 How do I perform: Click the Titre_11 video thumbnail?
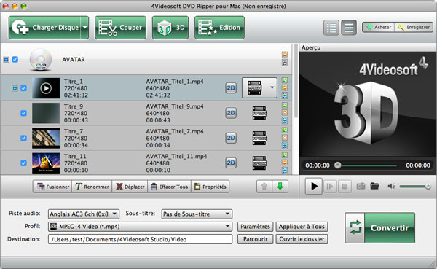tap(46, 163)
